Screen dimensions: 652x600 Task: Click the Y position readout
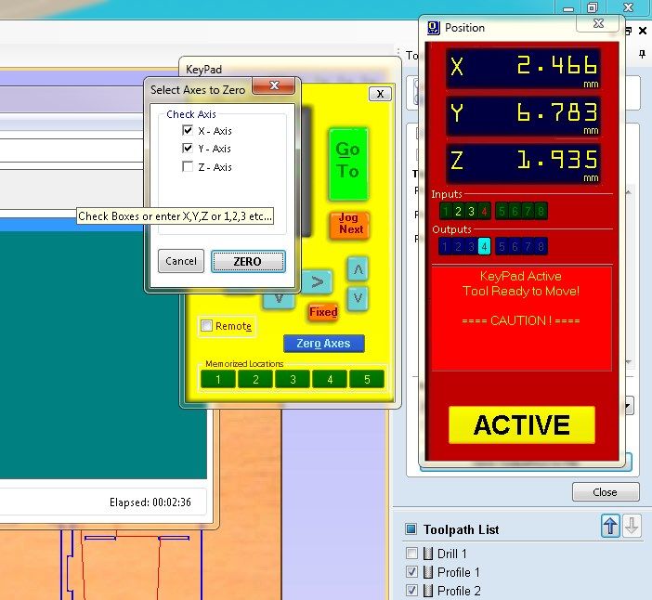point(524,116)
